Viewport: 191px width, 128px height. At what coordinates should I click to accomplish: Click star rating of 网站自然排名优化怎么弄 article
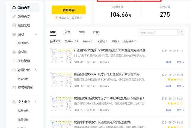175,103
